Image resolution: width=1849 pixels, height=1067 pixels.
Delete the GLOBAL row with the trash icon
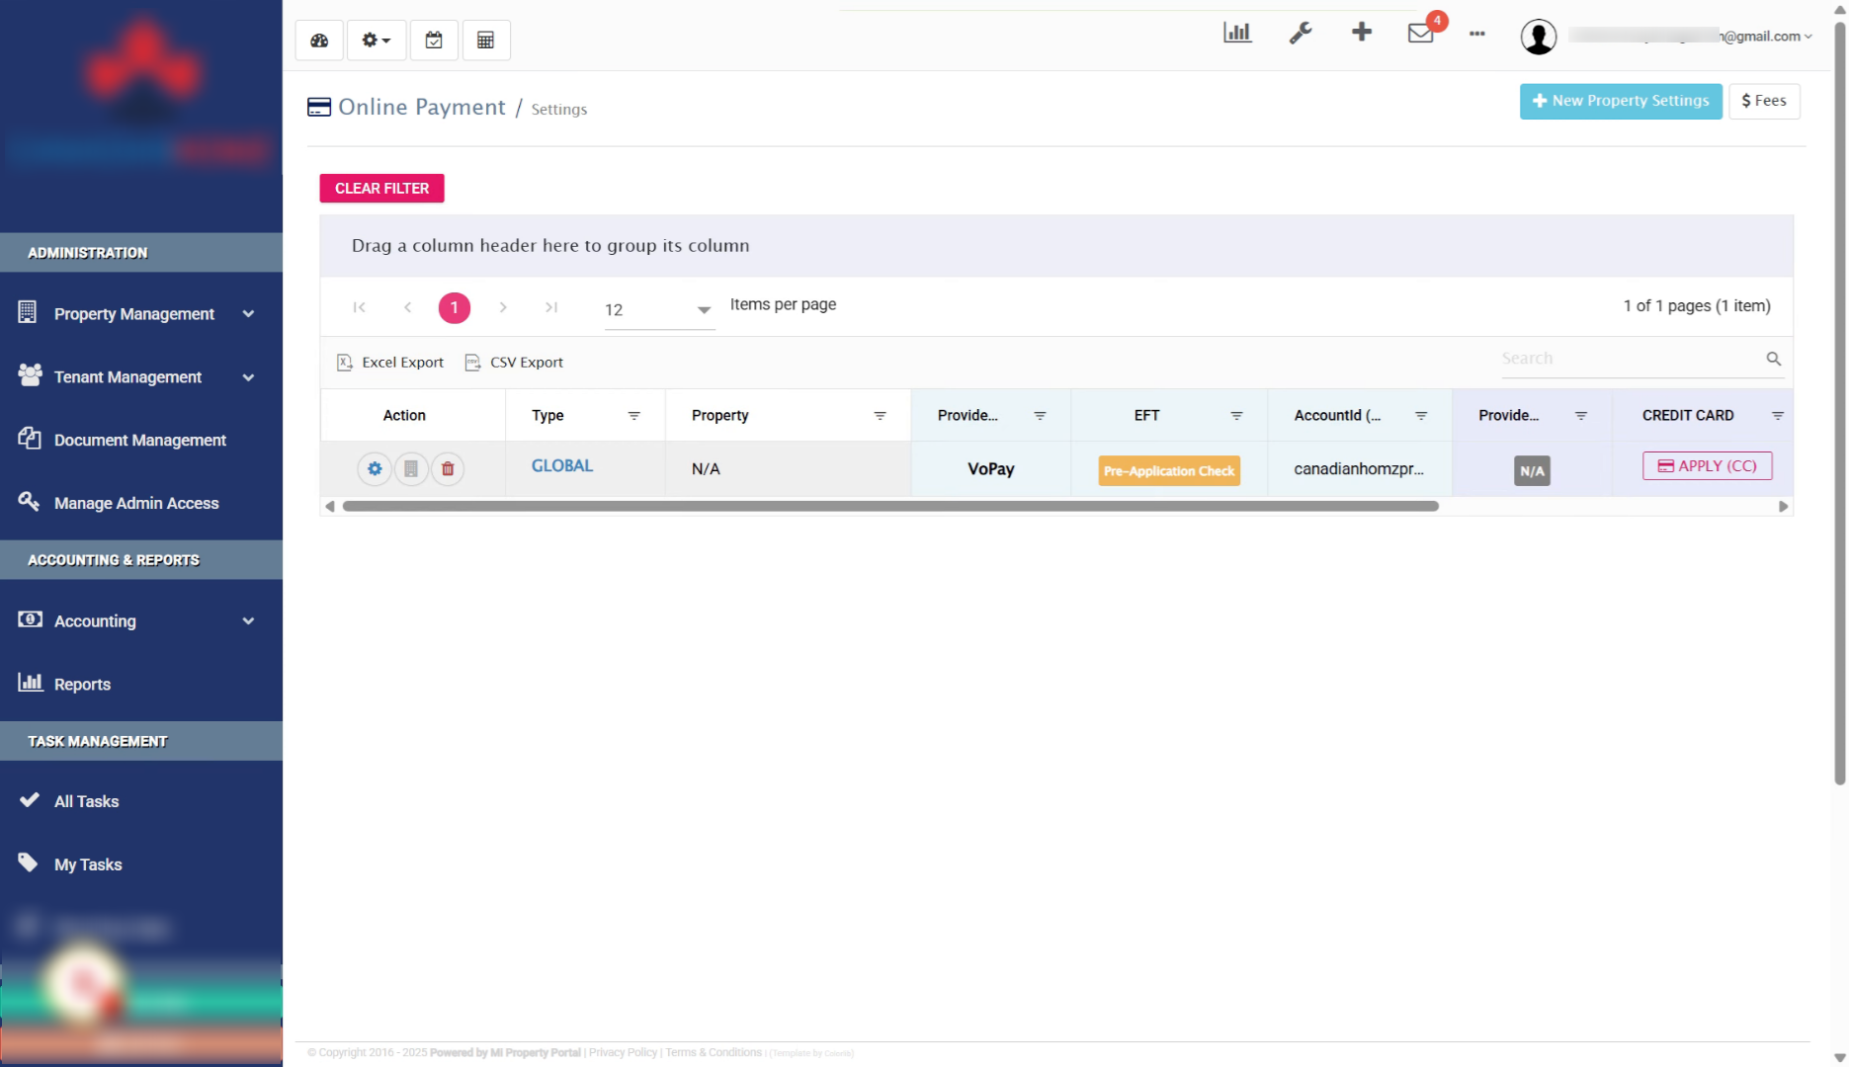[448, 468]
